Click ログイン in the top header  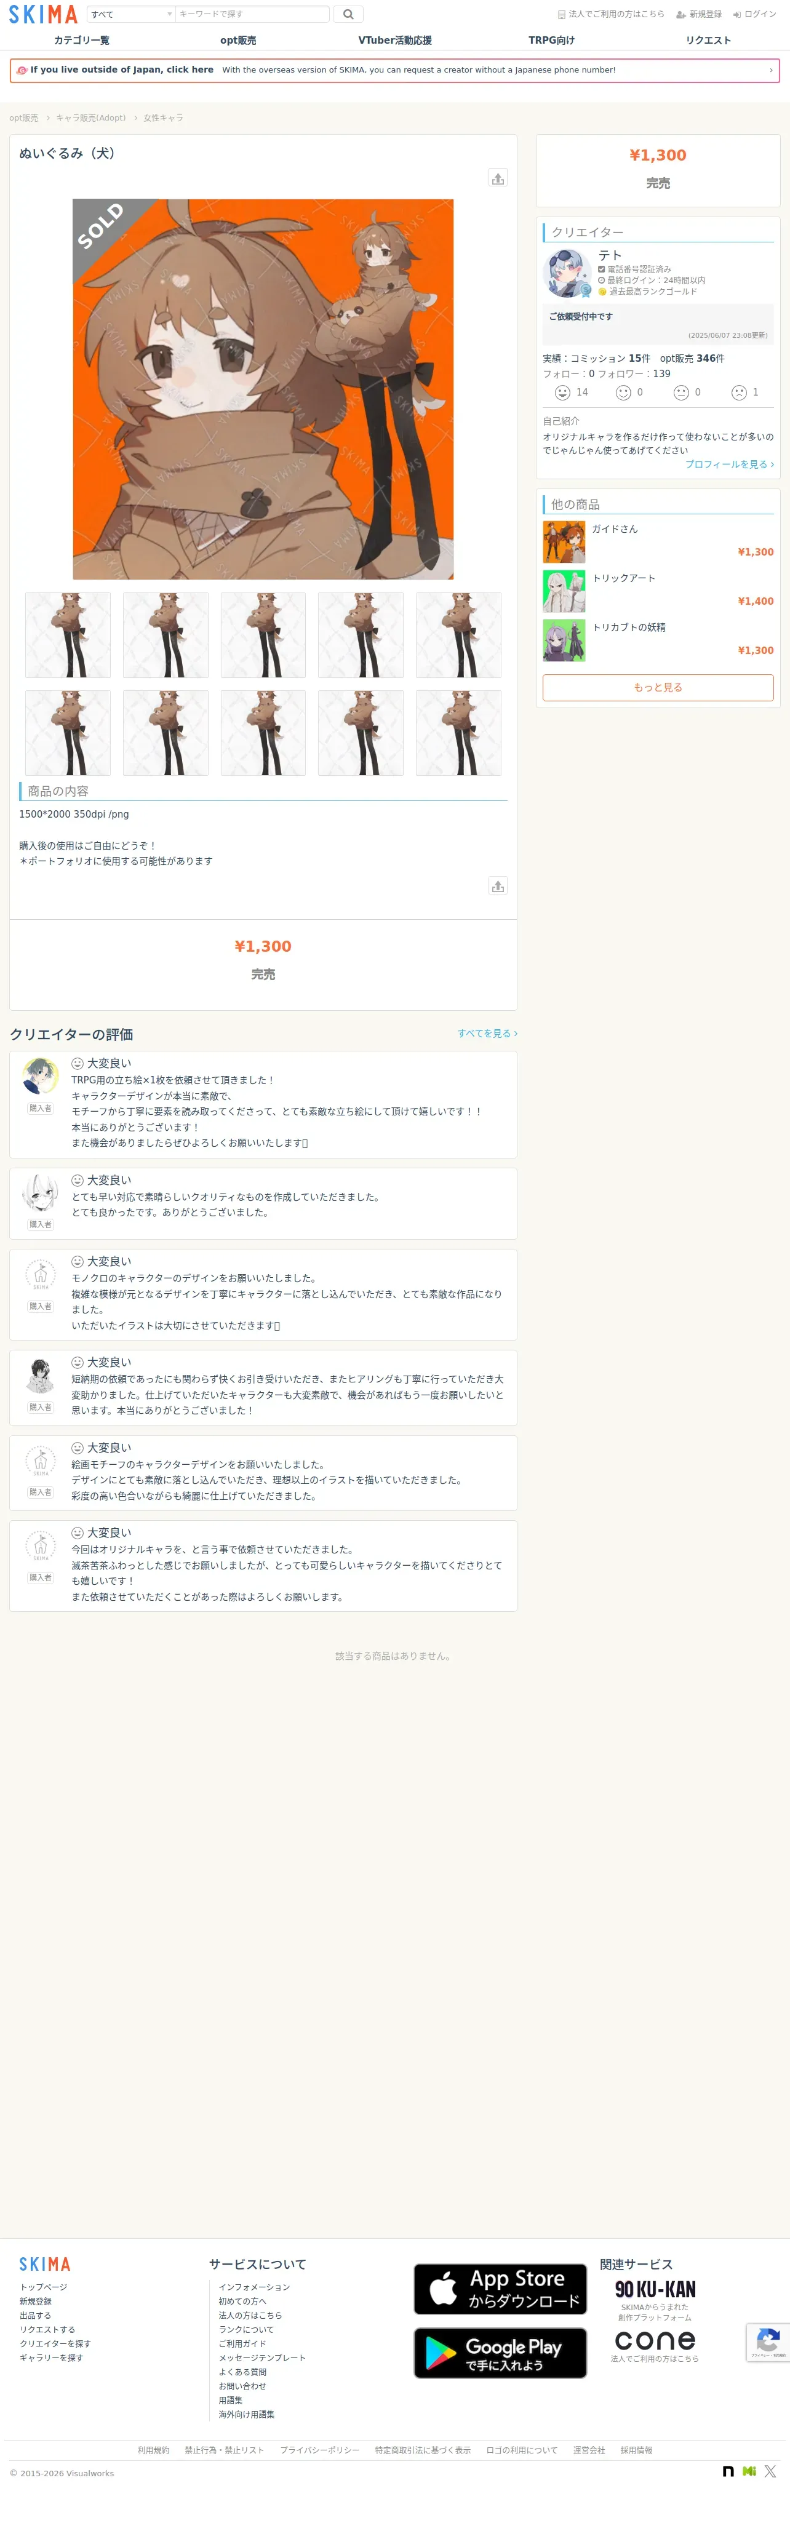click(x=754, y=15)
